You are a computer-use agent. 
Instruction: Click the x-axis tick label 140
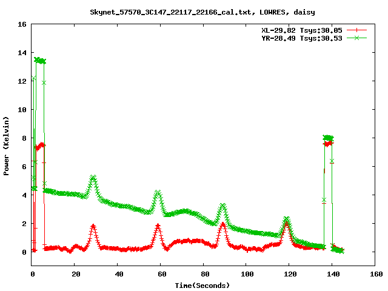(x=333, y=274)
